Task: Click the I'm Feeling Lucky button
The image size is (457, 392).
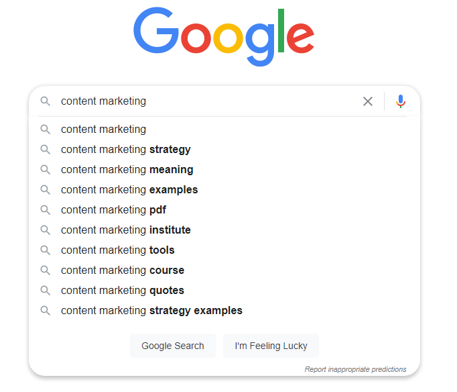Action: point(271,346)
